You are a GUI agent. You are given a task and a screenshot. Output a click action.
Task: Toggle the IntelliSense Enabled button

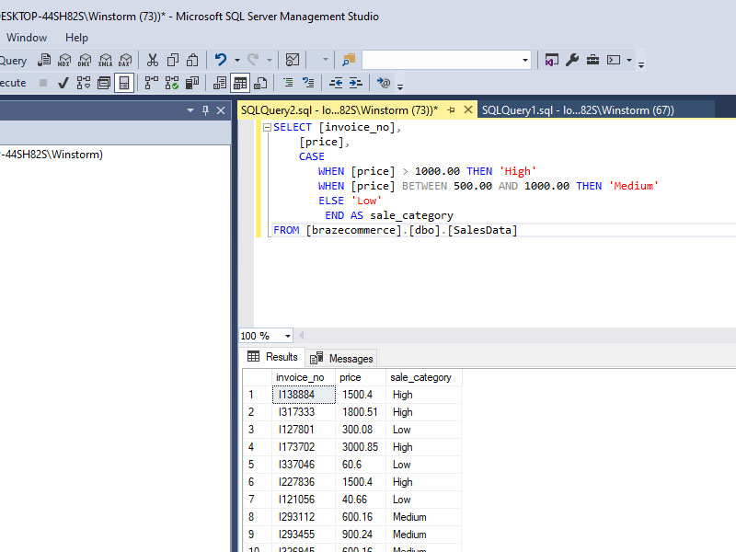pos(123,83)
